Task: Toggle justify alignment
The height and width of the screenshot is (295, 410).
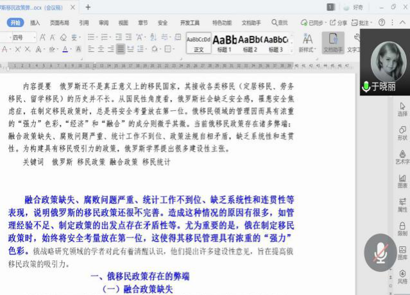Action: pos(121,49)
